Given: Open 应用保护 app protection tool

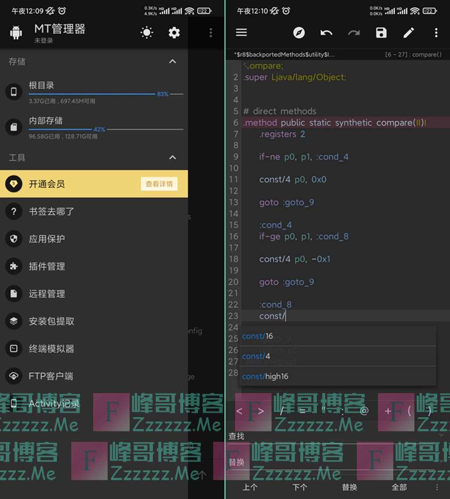Looking at the screenshot, I should point(94,239).
